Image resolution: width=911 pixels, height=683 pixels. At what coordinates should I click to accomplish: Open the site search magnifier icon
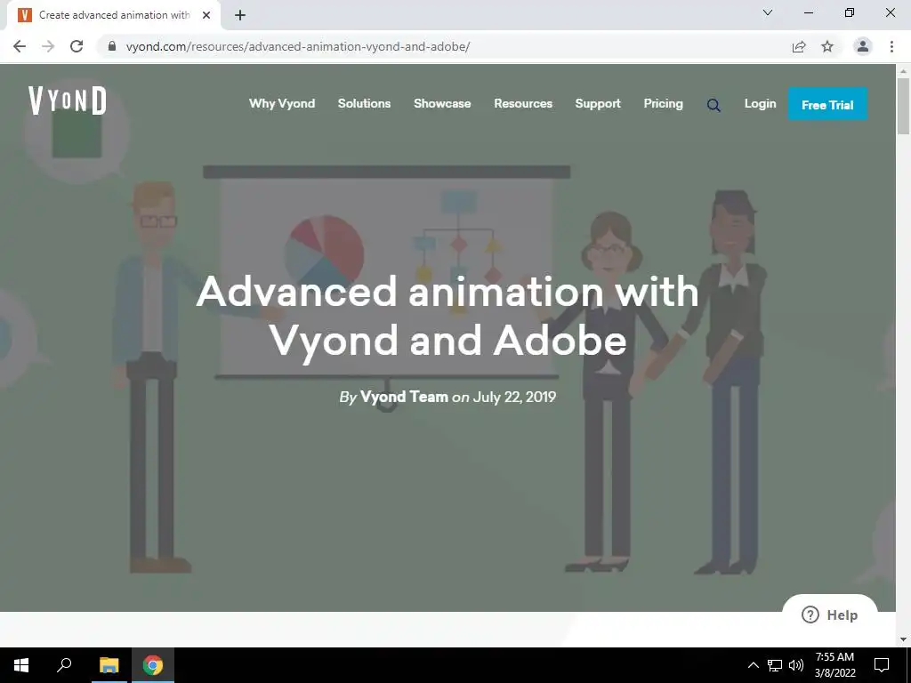pos(713,105)
